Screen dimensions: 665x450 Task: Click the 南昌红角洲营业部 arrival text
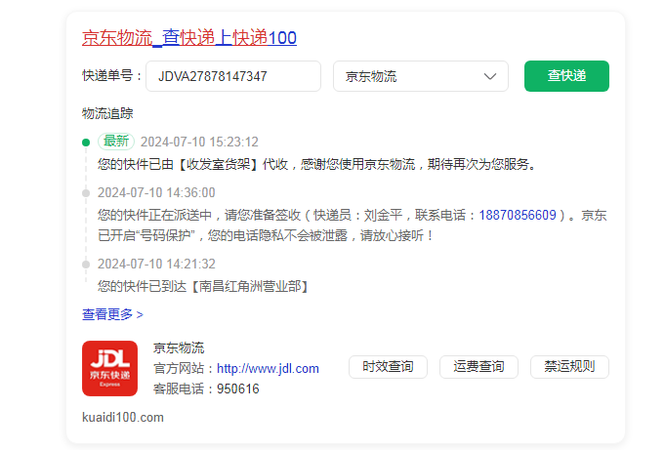coord(204,286)
